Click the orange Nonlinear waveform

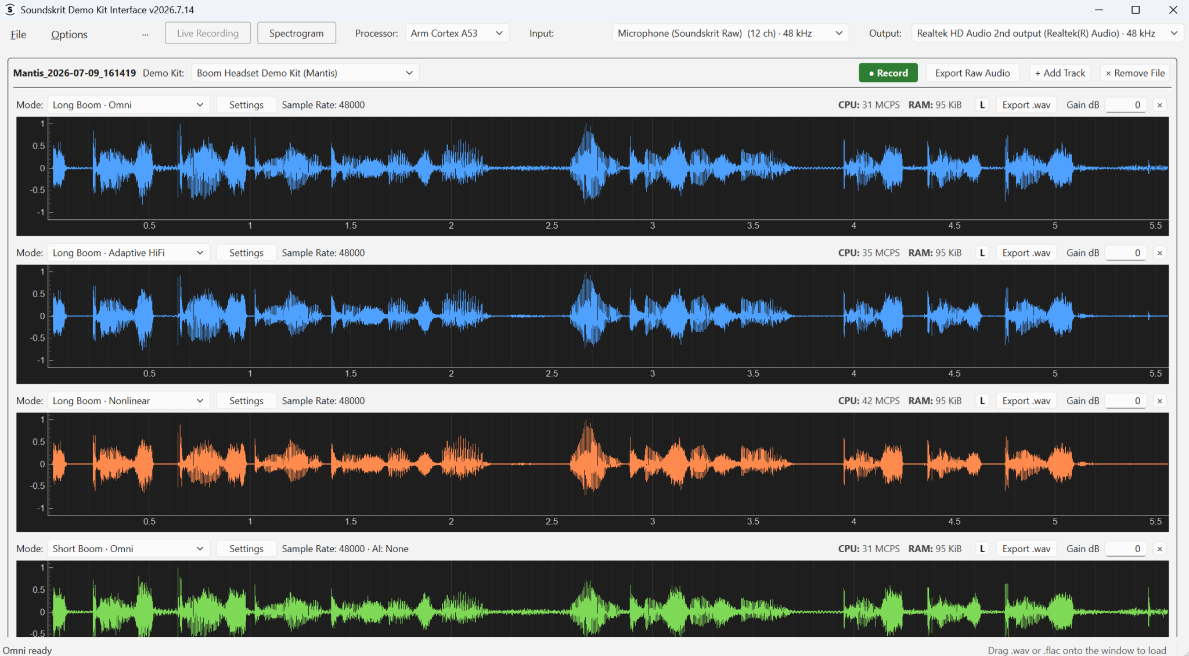pyautogui.click(x=592, y=472)
